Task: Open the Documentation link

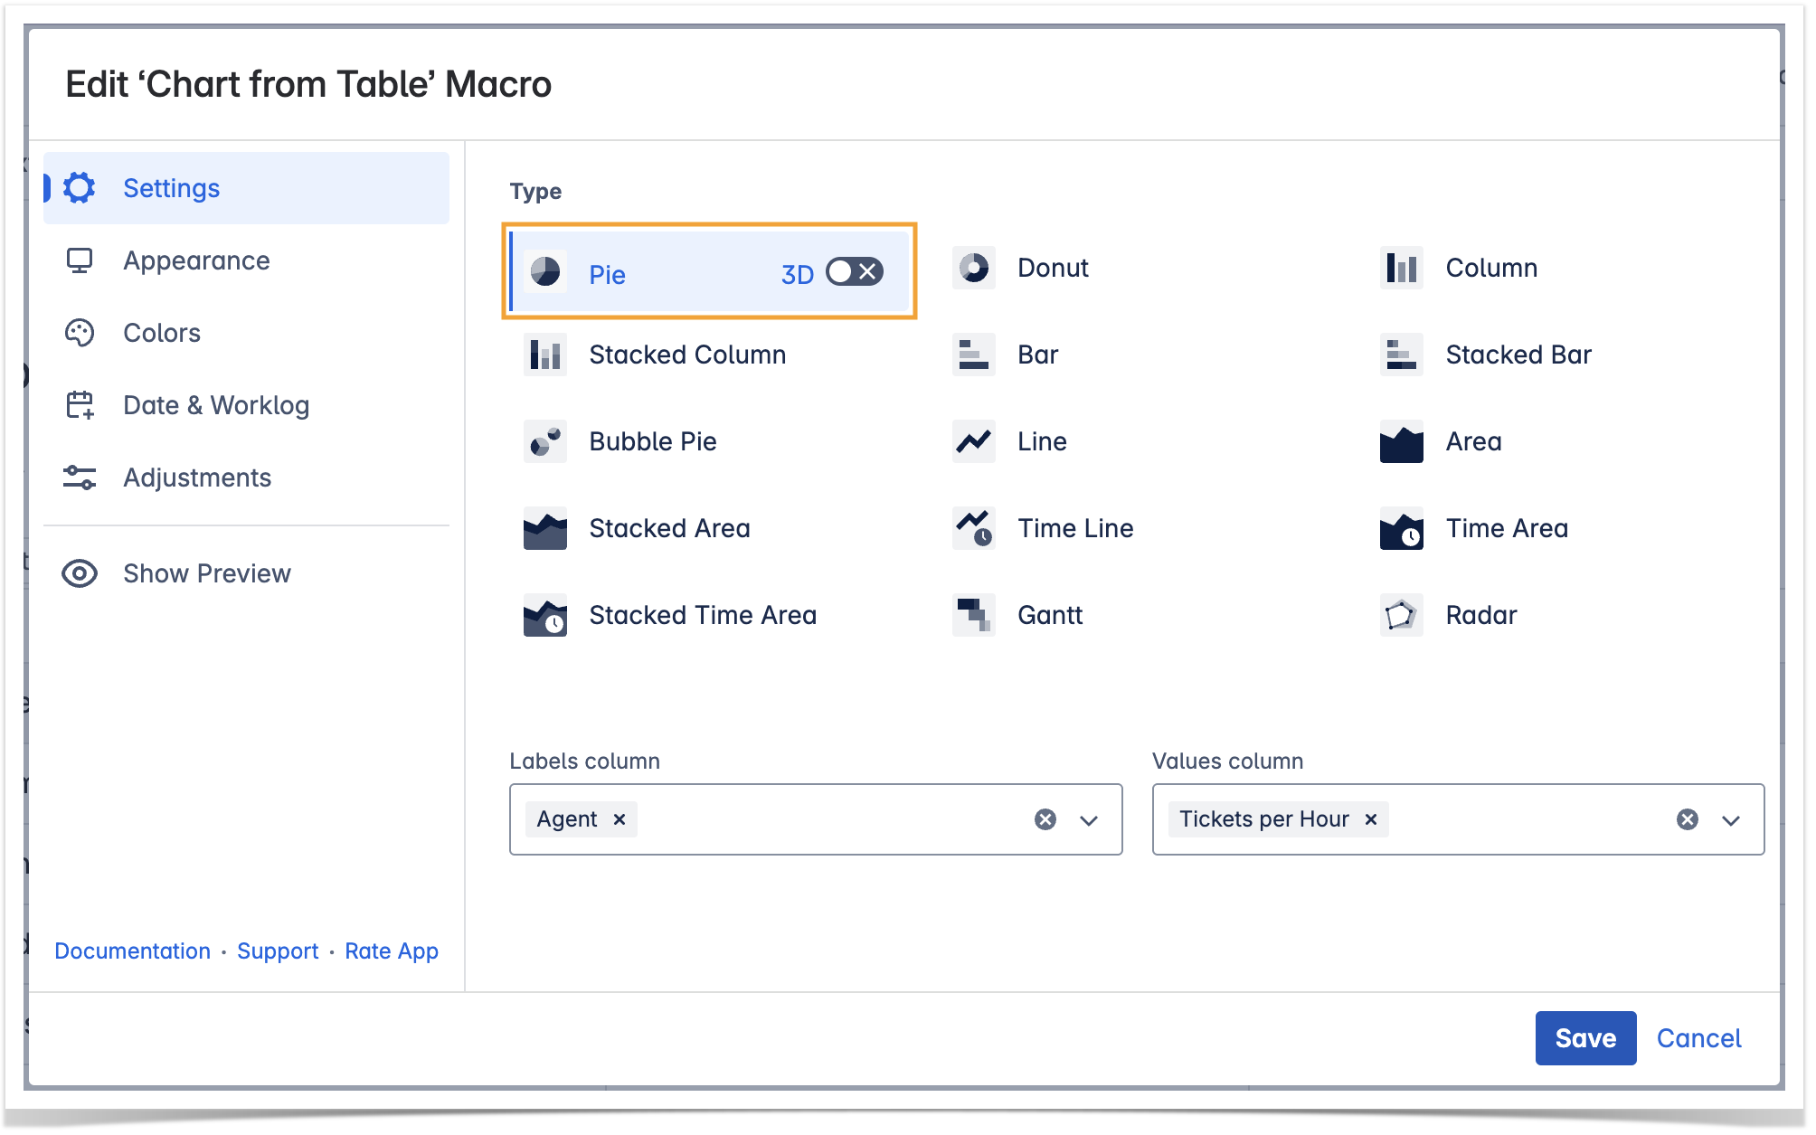Action: (132, 951)
